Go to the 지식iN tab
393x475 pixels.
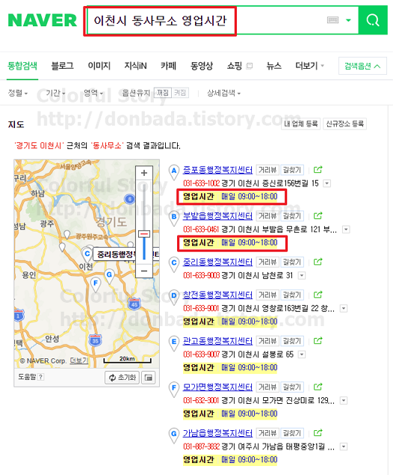135,66
